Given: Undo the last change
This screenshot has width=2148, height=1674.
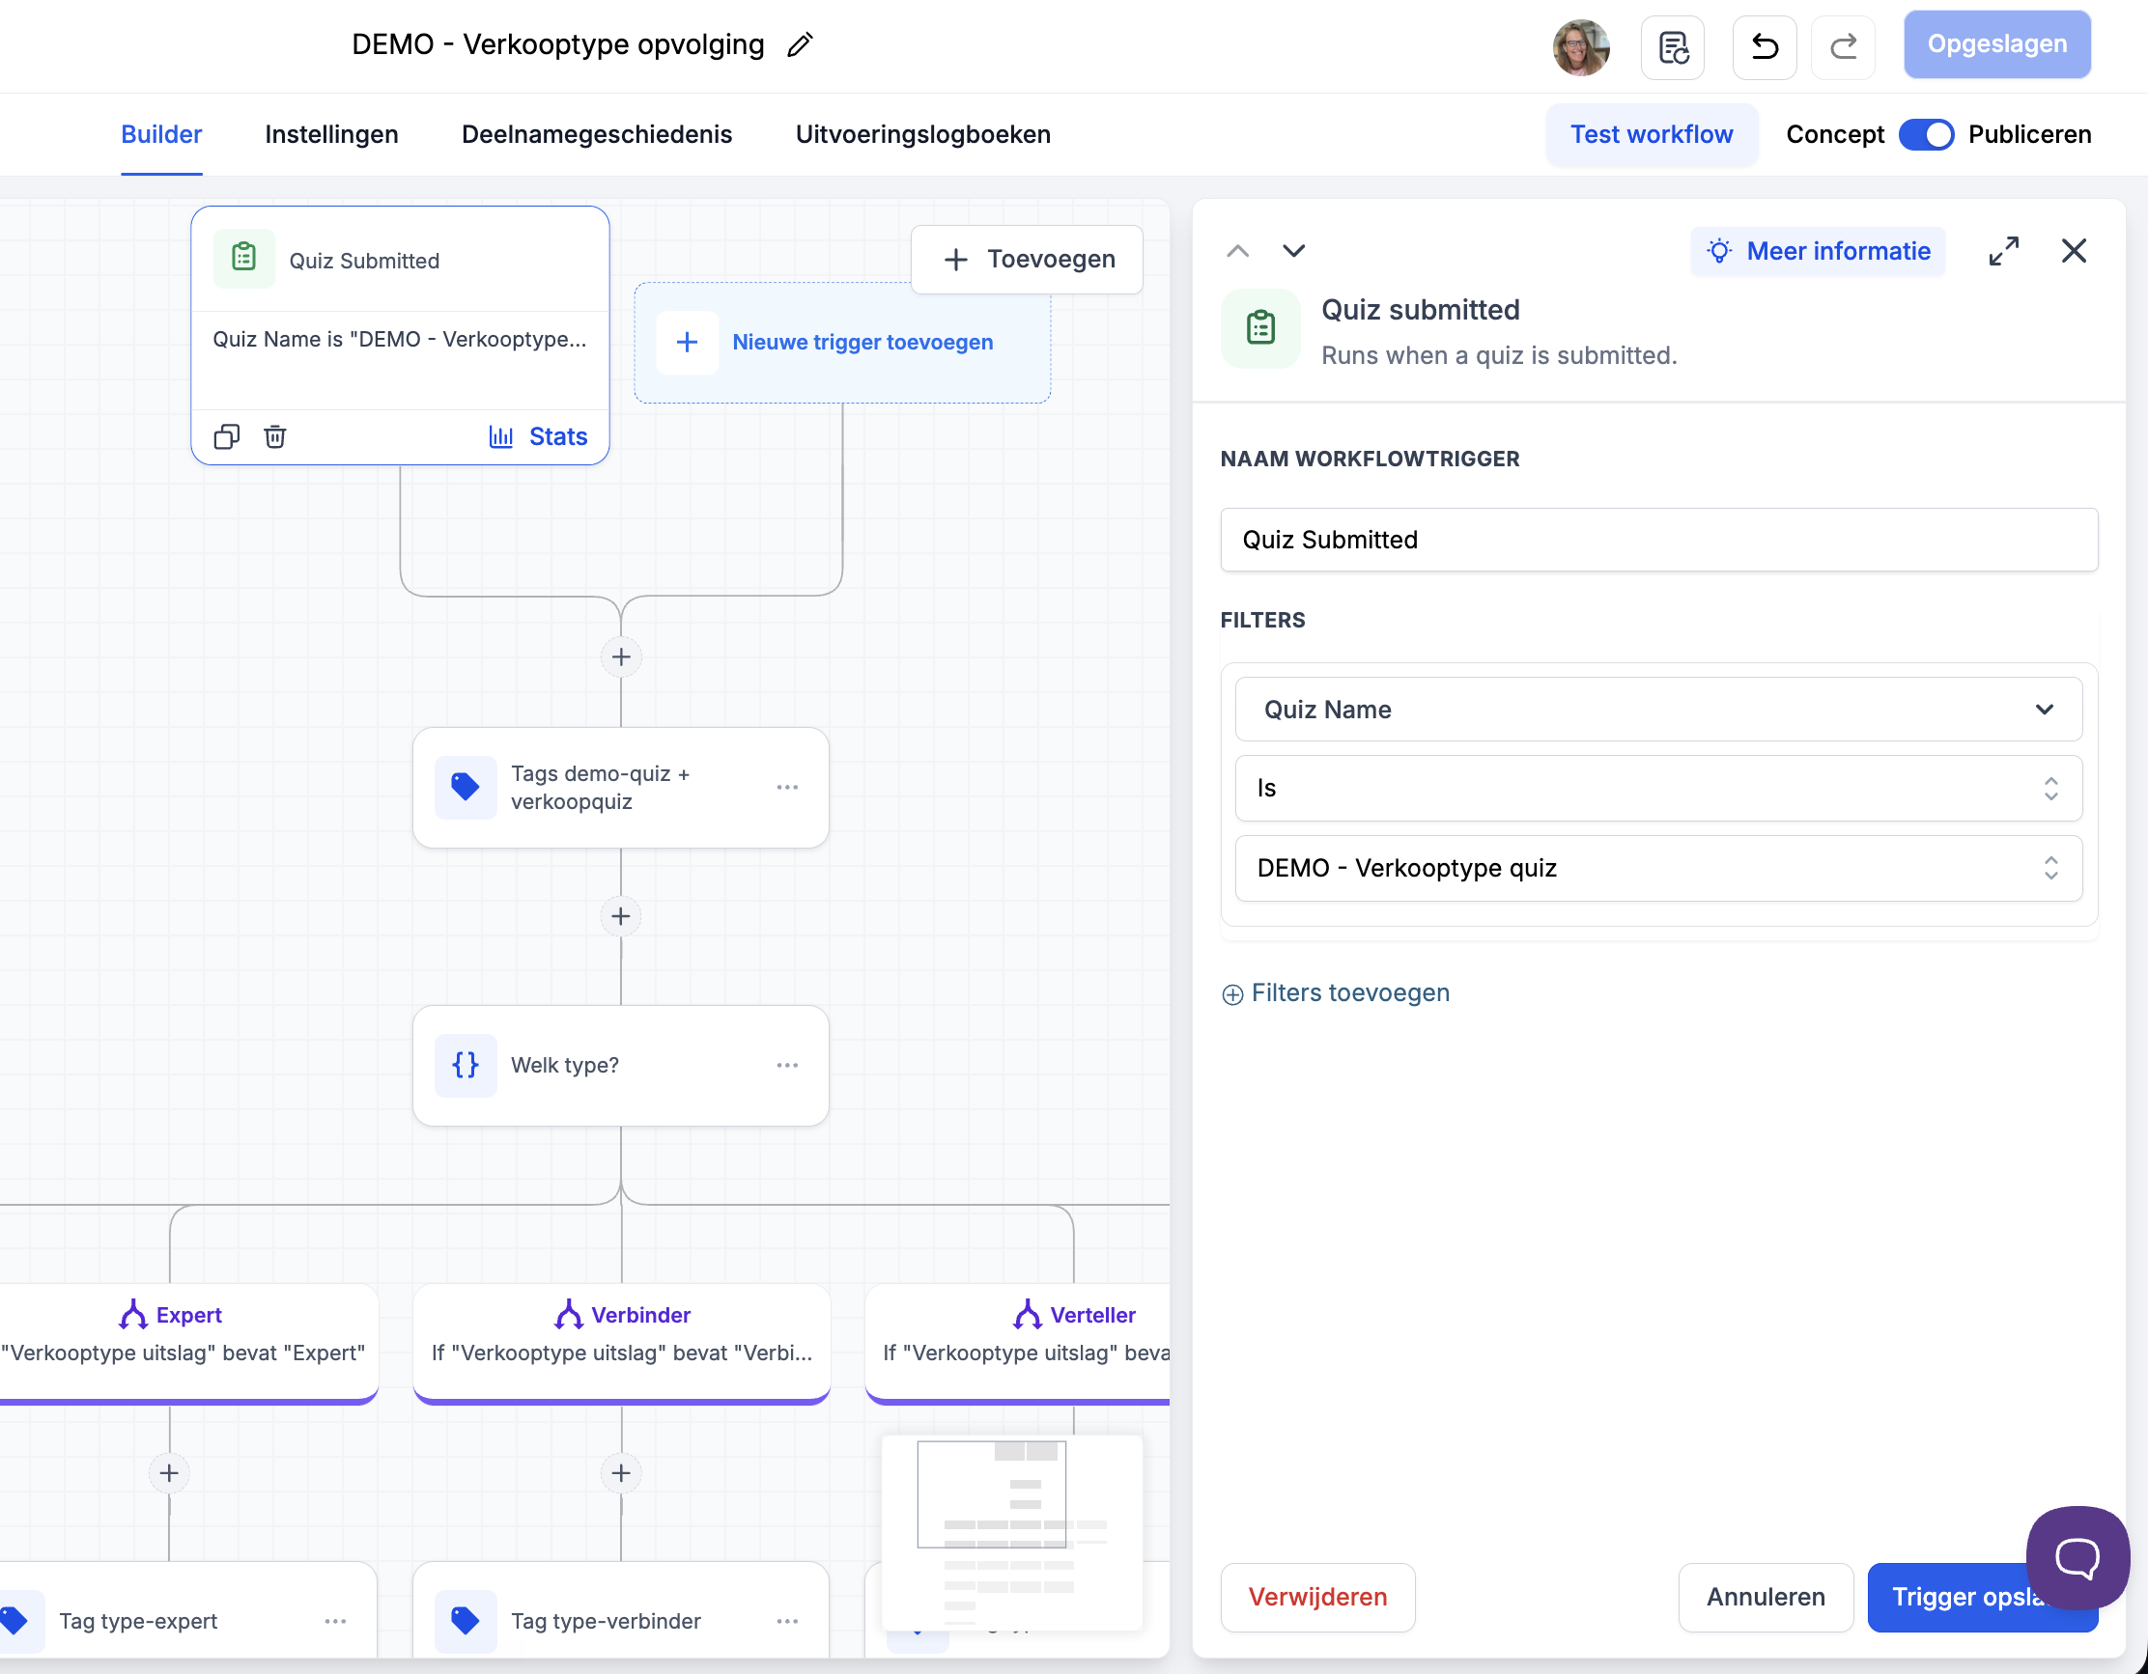Looking at the screenshot, I should 1765,46.
